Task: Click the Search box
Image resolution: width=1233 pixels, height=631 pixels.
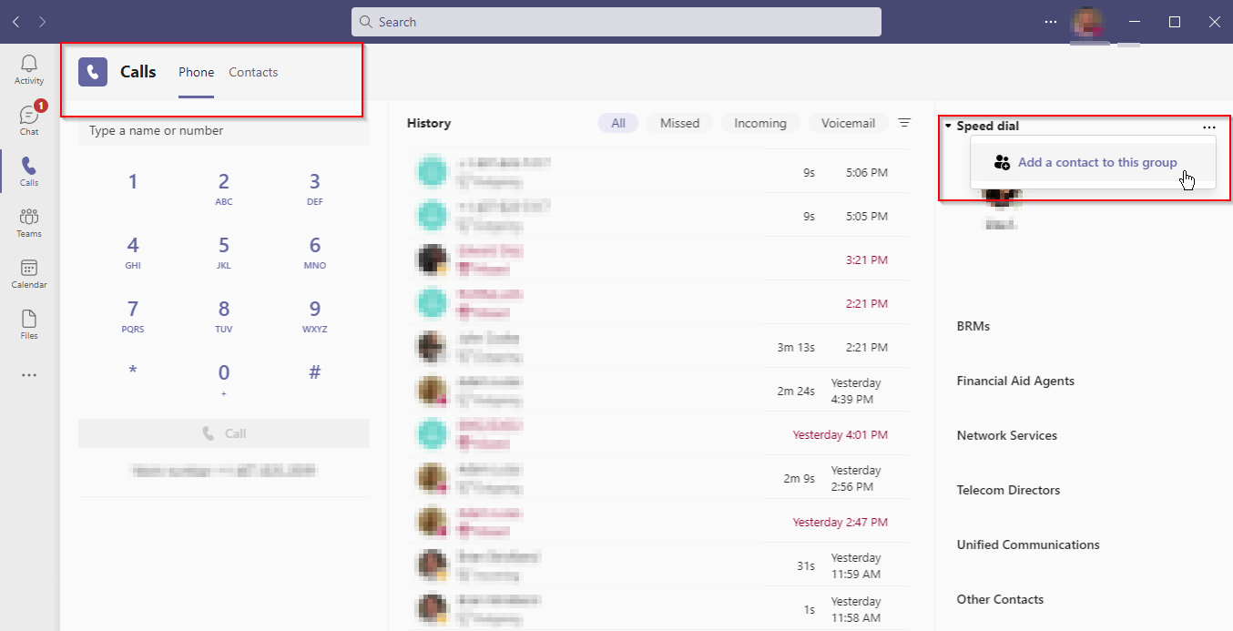Action: (x=616, y=22)
